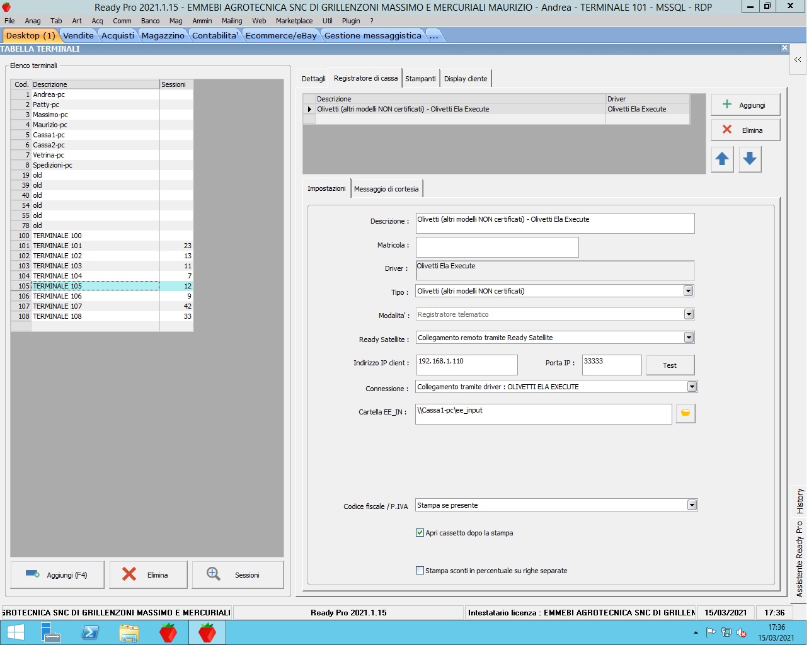Click the blue move up arrow
Viewport: 809px width, 645px height.
[x=722, y=159]
